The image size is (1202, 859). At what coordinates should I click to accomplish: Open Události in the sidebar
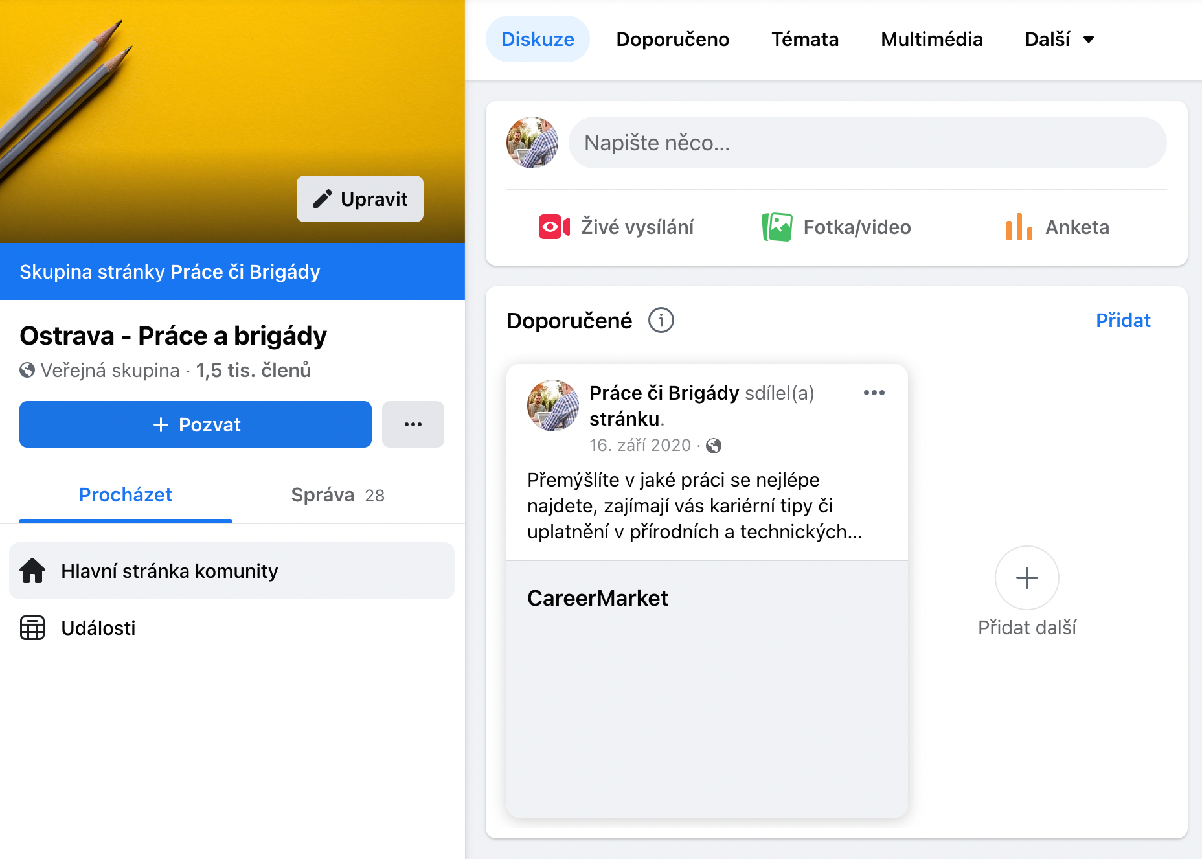click(x=232, y=628)
